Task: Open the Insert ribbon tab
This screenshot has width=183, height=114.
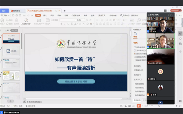Action: point(45,16)
